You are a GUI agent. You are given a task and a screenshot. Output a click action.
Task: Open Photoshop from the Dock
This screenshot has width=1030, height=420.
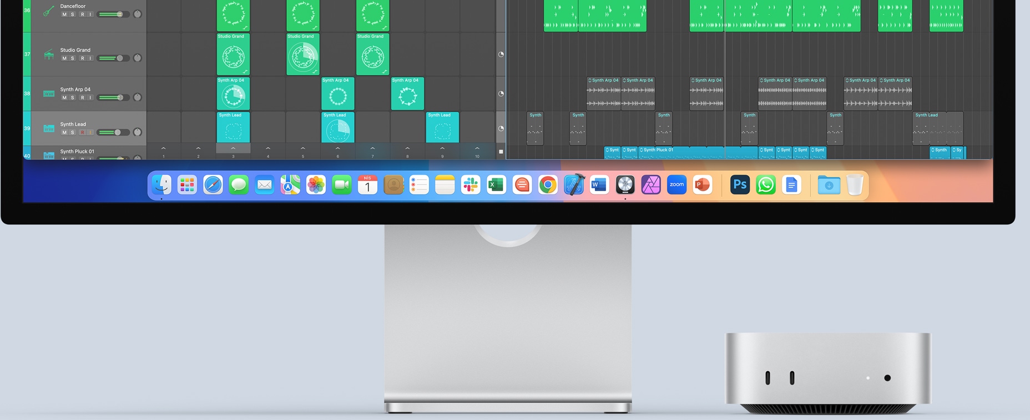click(740, 185)
